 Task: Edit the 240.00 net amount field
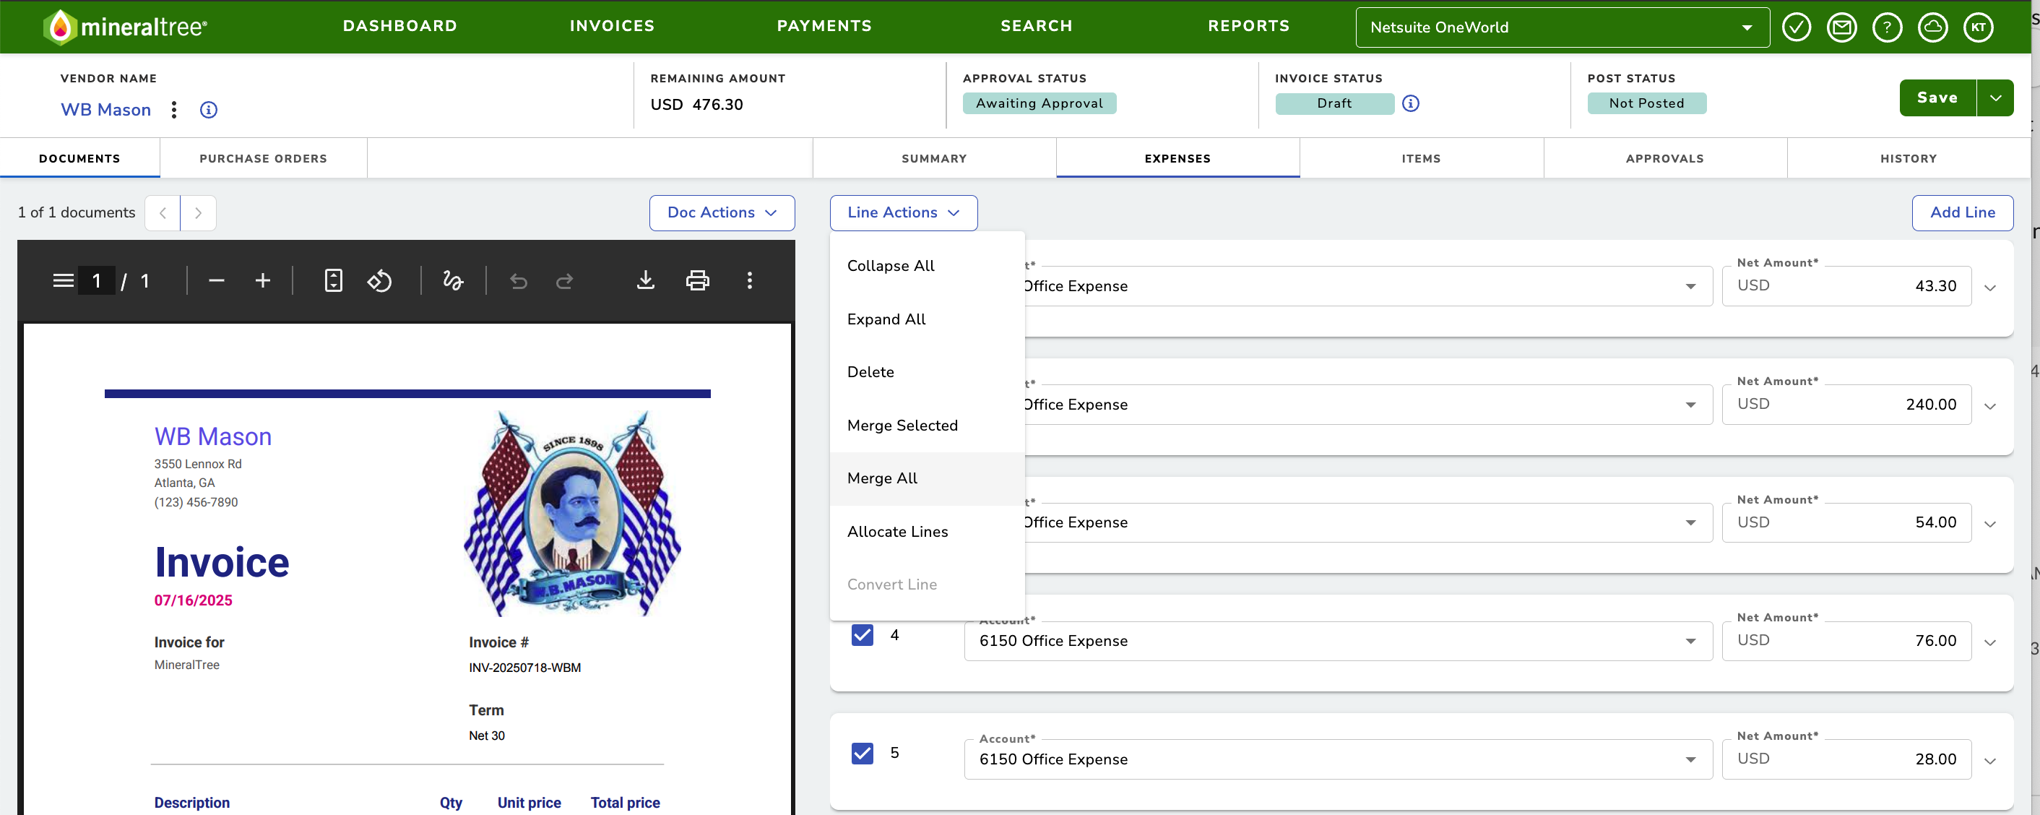[1847, 405]
